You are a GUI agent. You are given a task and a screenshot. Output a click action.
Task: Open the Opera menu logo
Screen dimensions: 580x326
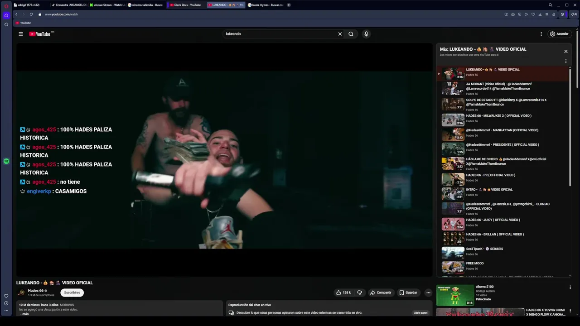tap(6, 5)
